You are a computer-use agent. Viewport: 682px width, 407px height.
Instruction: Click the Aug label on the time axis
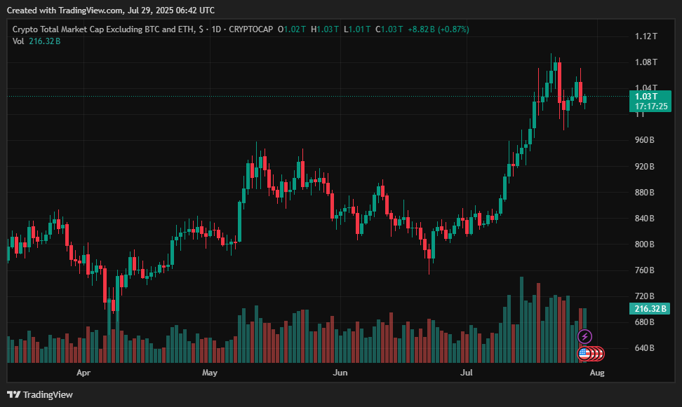tap(596, 373)
